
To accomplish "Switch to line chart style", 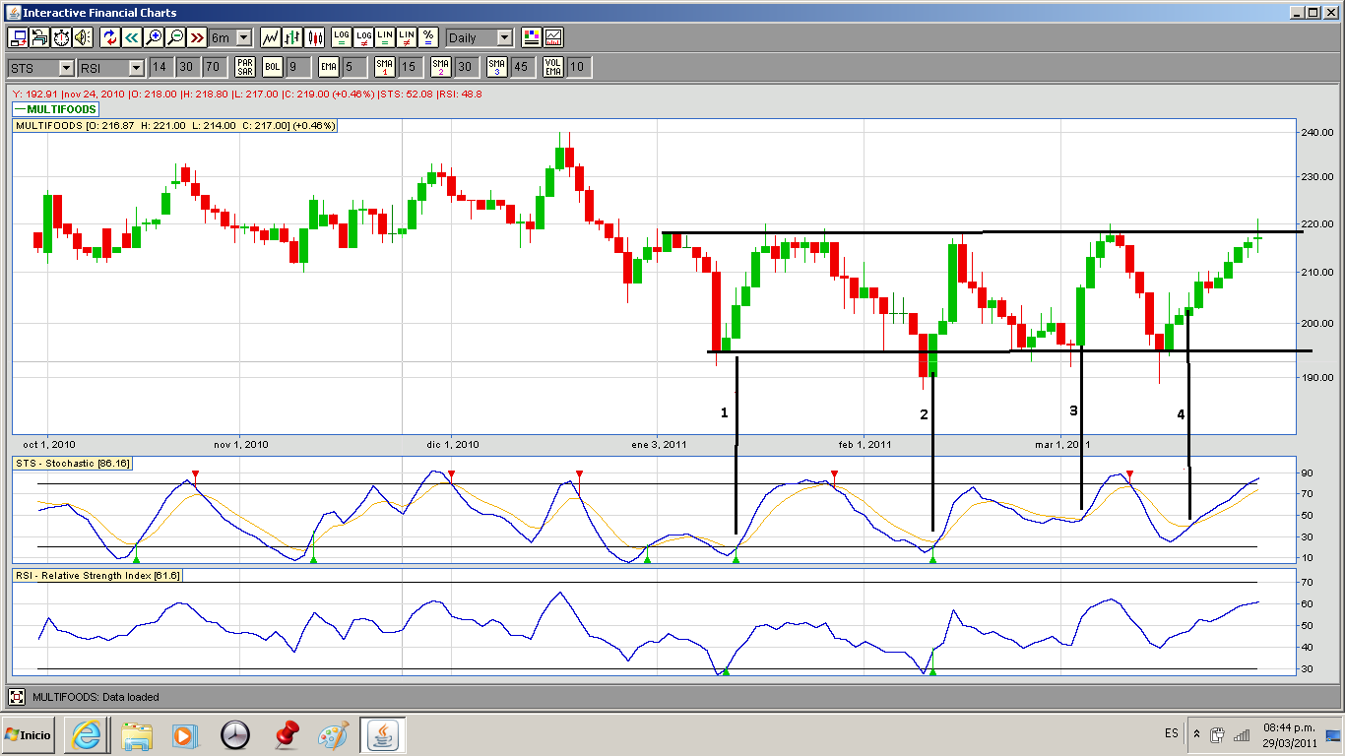I will (270, 37).
